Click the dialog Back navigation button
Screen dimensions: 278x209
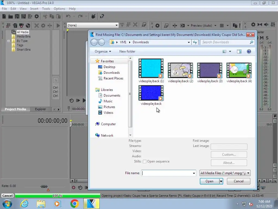pos(94,42)
